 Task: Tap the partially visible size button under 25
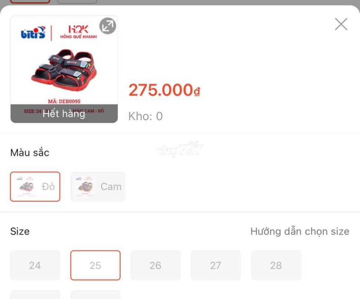pyautogui.click(x=95, y=295)
